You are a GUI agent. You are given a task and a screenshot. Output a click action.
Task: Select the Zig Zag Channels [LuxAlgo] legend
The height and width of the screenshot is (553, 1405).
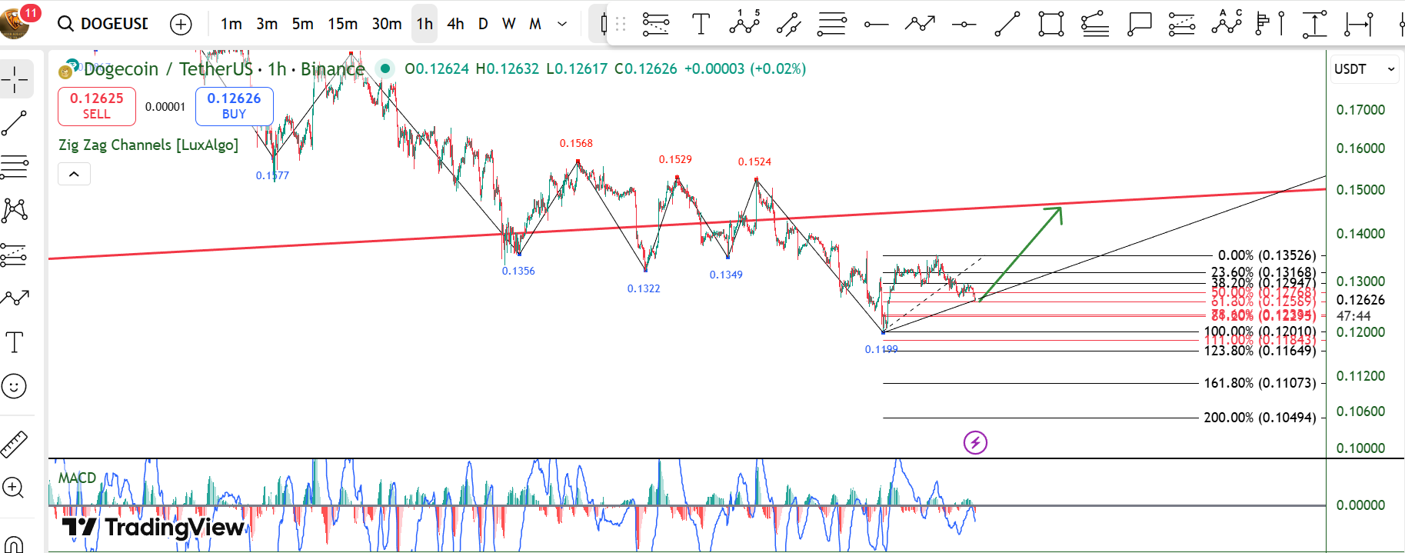[x=148, y=145]
